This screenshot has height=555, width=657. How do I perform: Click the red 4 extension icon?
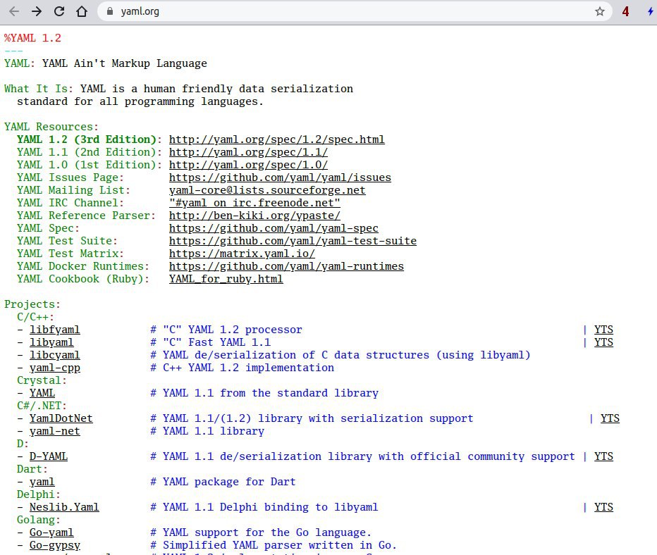click(x=625, y=11)
